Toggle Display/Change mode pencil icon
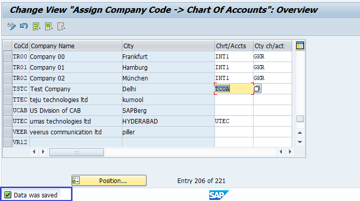 [x=11, y=26]
